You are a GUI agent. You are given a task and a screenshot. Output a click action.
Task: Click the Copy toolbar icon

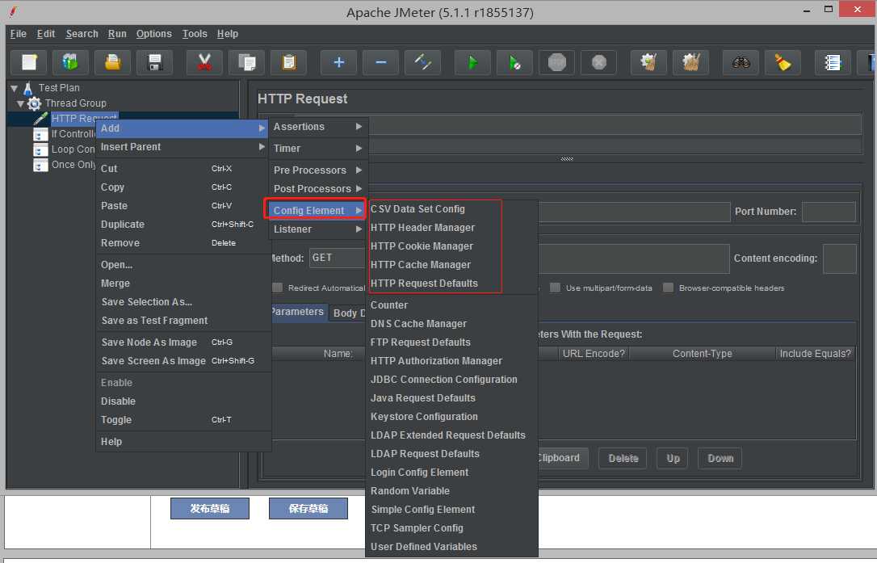click(246, 62)
